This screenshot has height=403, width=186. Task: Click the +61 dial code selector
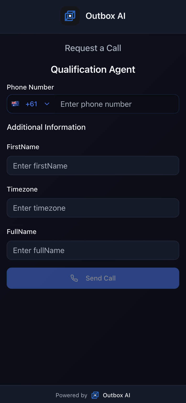click(31, 104)
